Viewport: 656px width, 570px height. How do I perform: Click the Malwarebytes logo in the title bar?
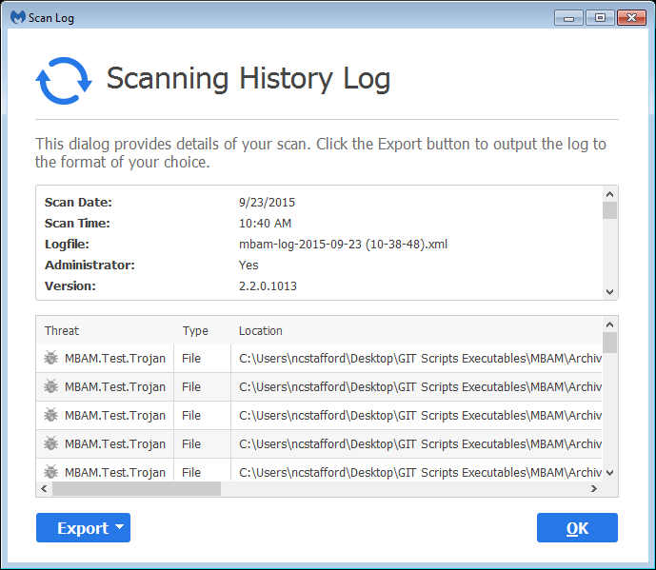pos(18,17)
